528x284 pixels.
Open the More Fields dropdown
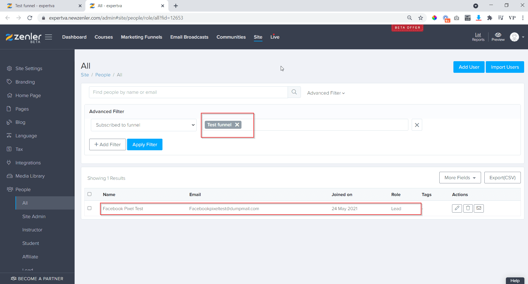[x=459, y=178]
